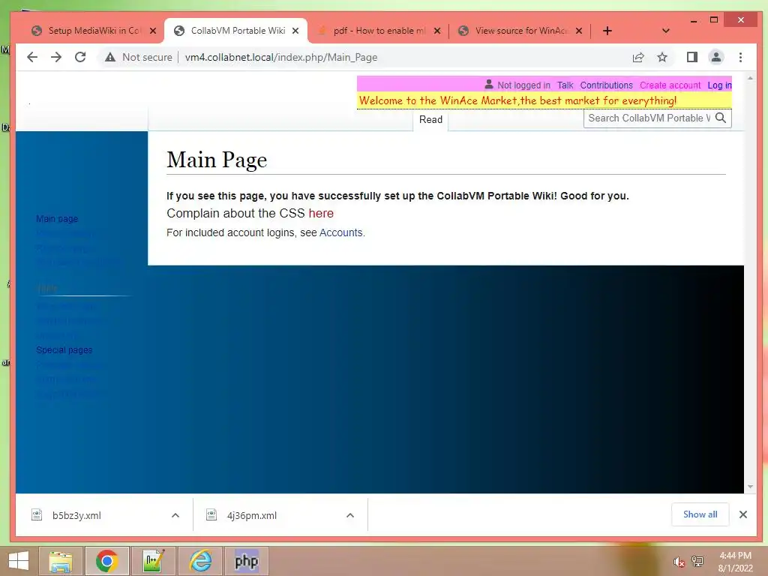Close the CollabVM Portable Wiki tab
The height and width of the screenshot is (576, 768).
295,31
